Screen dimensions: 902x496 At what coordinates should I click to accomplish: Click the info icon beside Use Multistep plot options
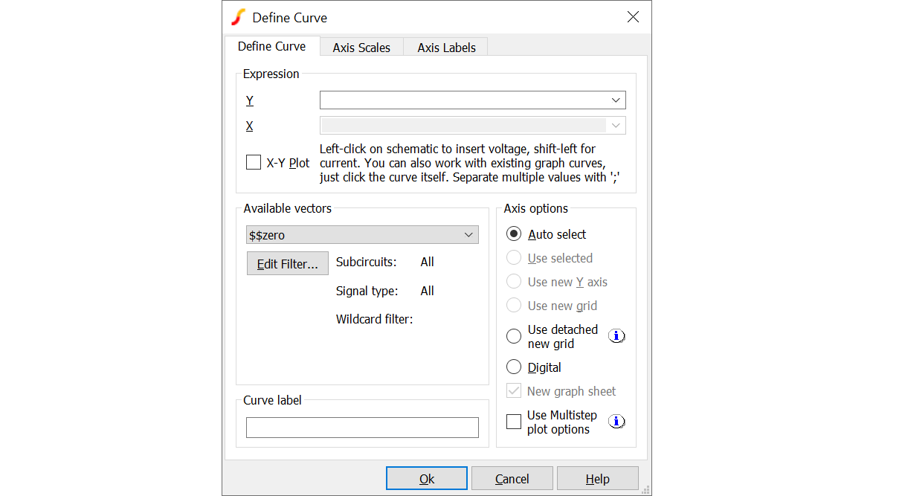616,422
